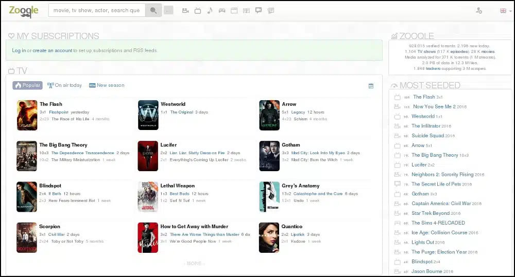
Task: Select the Popular tab
Action: [x=28, y=85]
